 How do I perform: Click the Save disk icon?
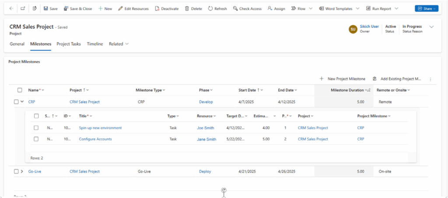[46, 8]
